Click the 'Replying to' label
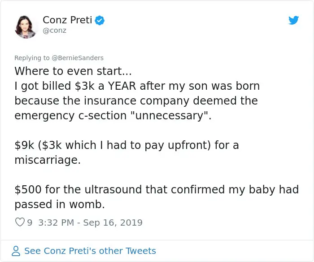The height and width of the screenshot is (262, 314). 32,57
